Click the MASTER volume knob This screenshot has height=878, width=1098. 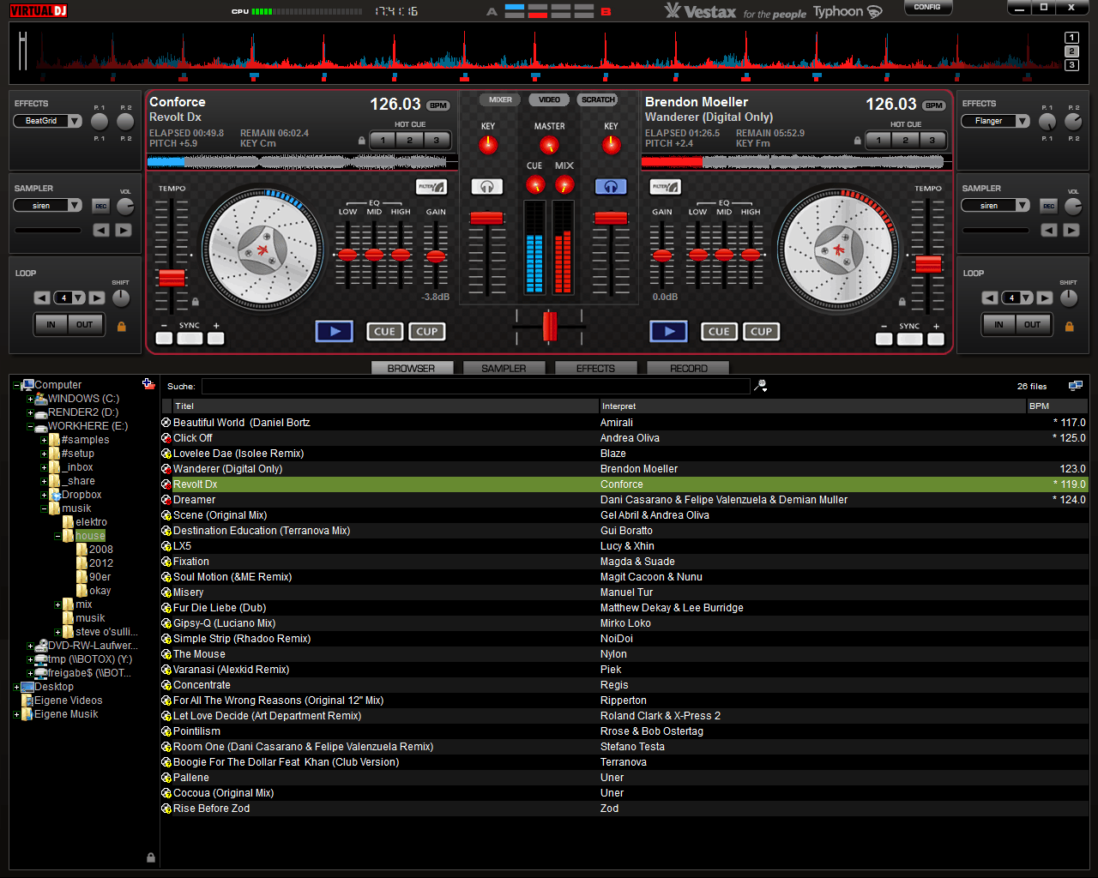(549, 145)
